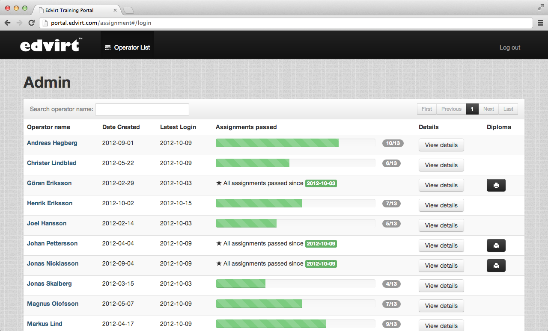
Task: Go to Previous page in pagination
Action: [x=451, y=109]
